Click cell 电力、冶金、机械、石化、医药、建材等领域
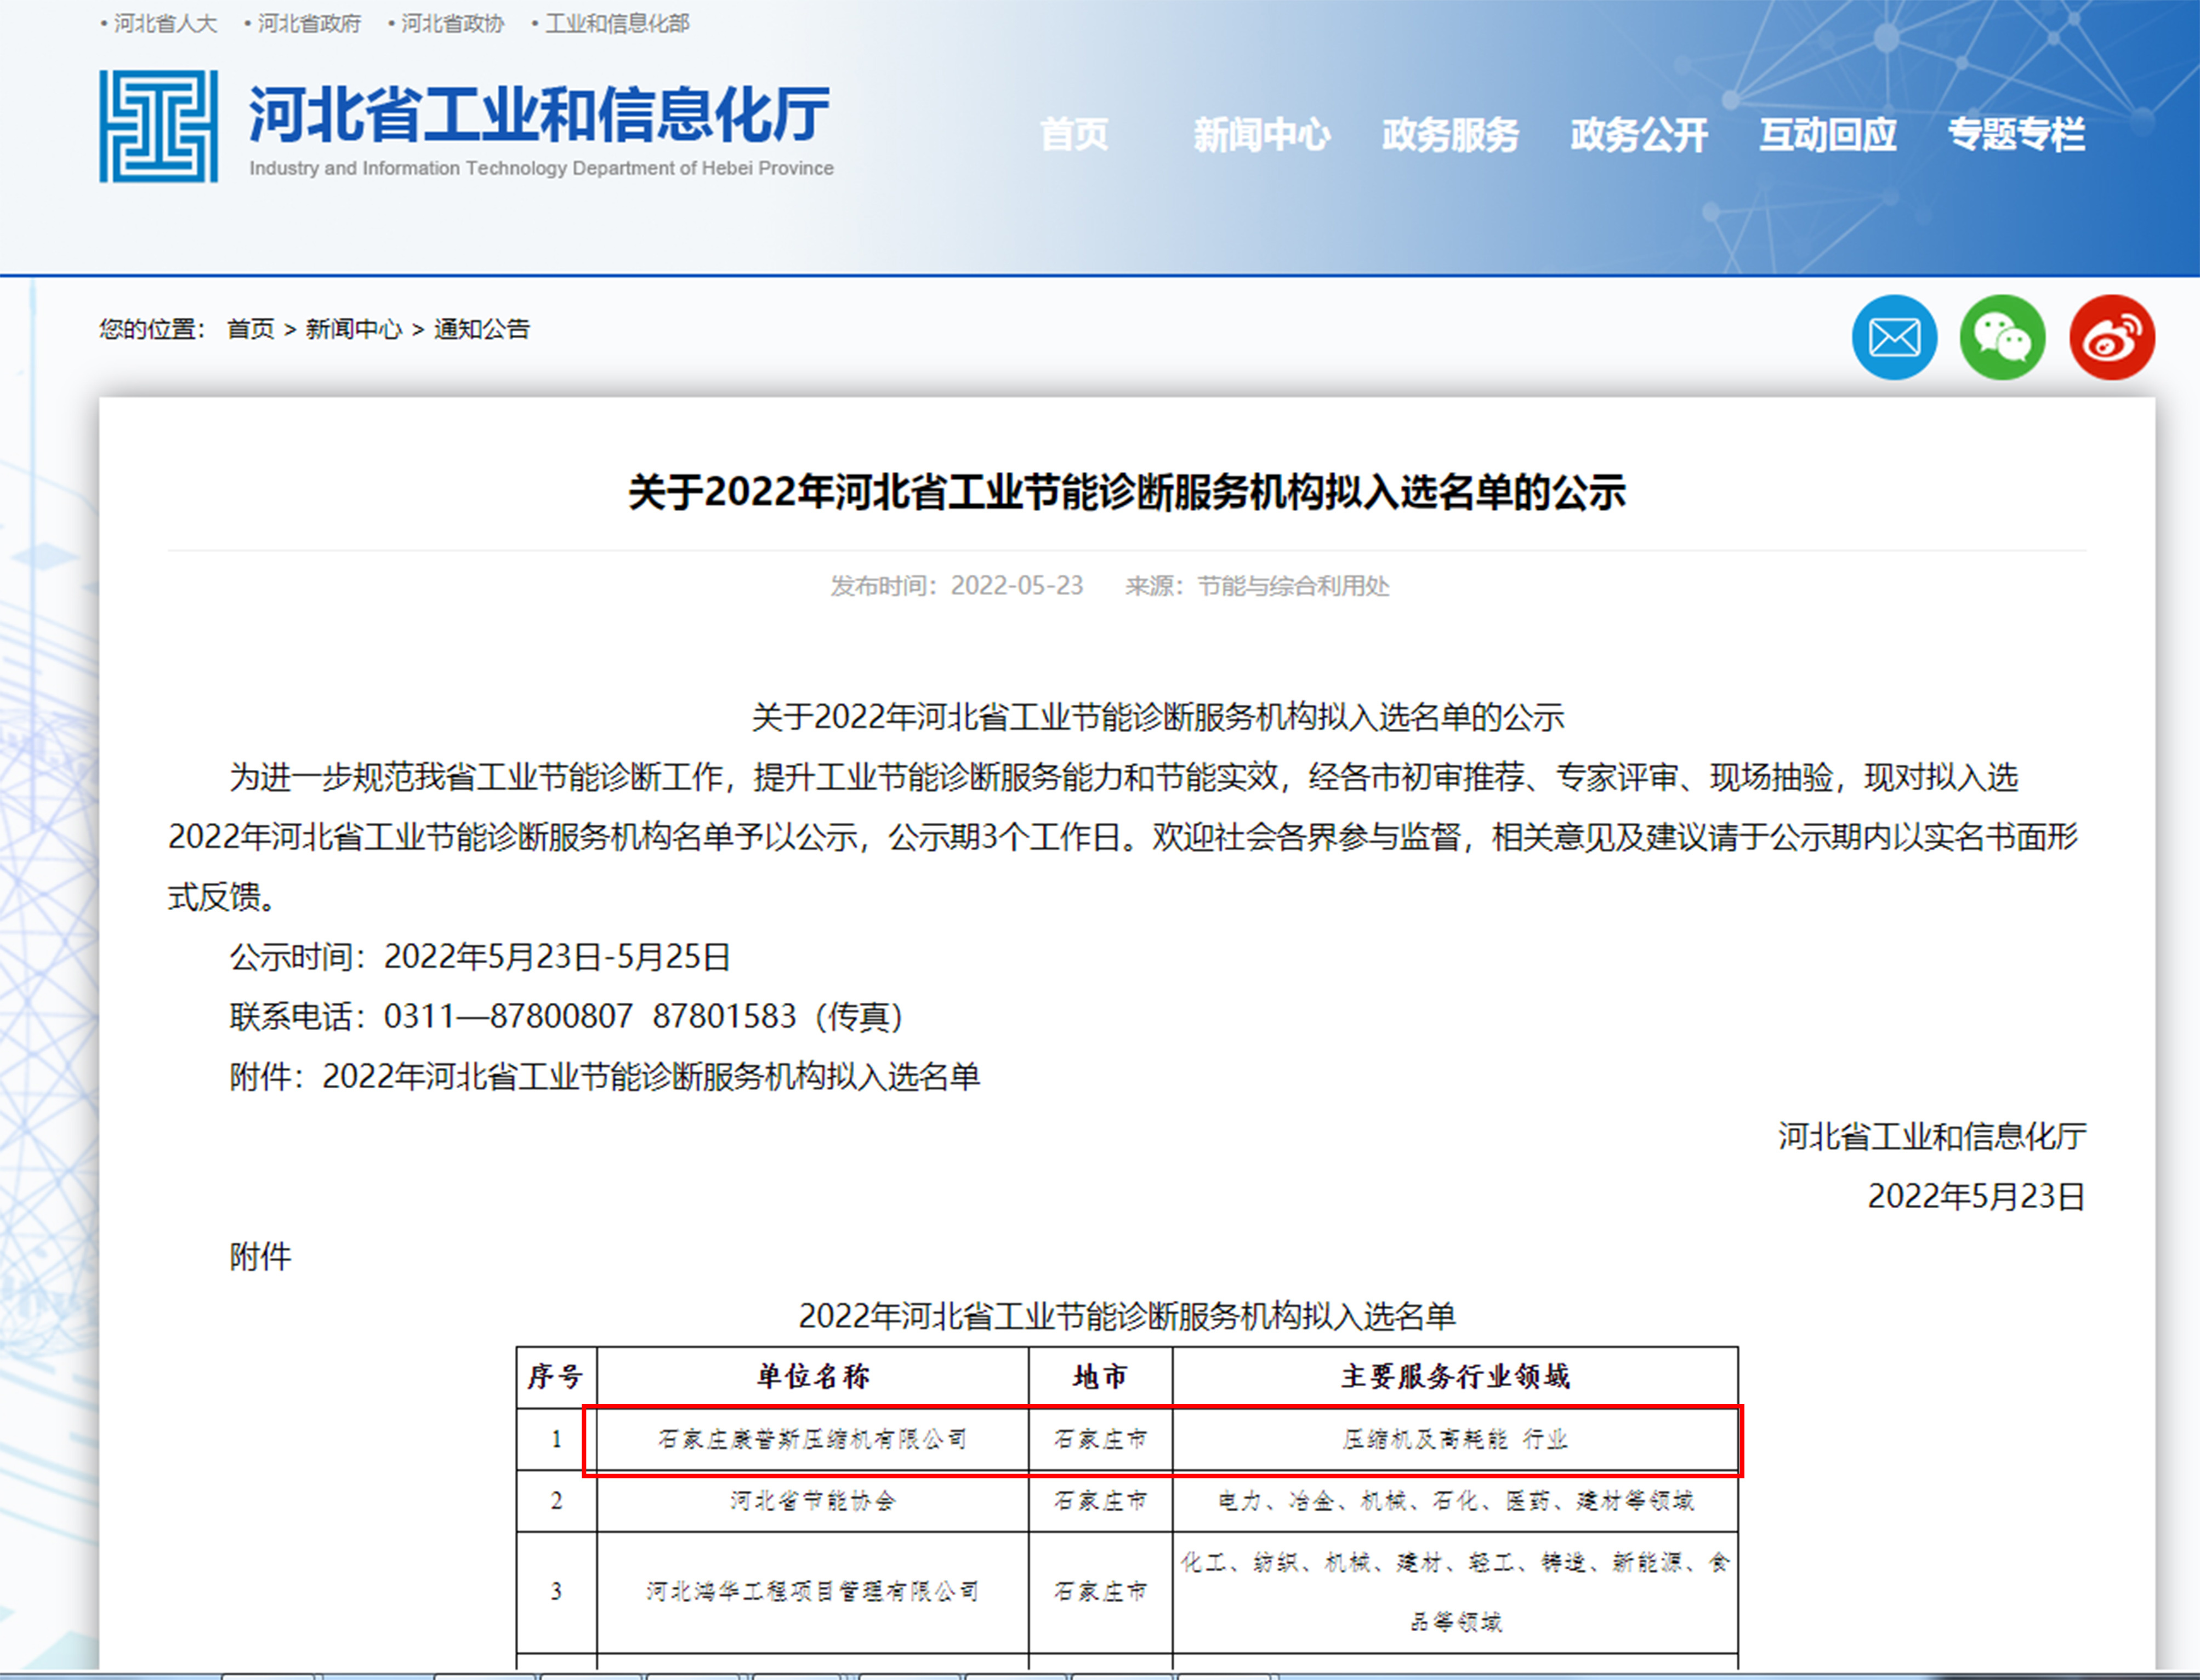The image size is (2200, 1680). [x=1456, y=1501]
